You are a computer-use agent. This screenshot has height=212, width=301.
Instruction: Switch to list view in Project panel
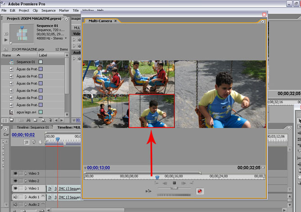click(4, 120)
